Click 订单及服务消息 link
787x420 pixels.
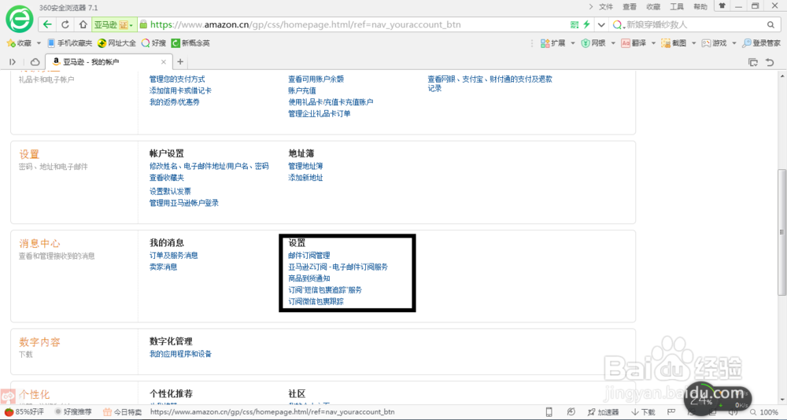174,256
